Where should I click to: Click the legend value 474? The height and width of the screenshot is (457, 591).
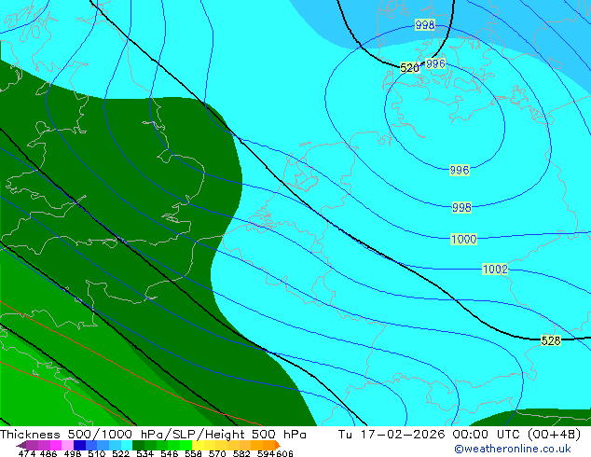(x=27, y=453)
